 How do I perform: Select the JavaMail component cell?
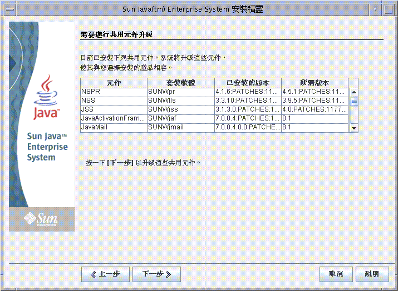(x=114, y=127)
